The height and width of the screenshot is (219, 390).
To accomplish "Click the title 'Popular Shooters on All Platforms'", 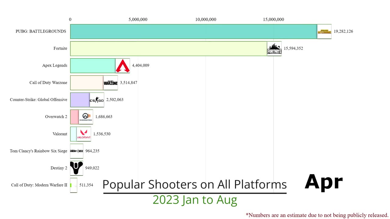I will 195,185.
